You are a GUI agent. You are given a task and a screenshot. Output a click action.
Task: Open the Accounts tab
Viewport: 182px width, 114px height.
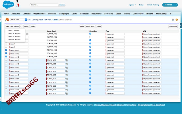[x=16, y=14]
